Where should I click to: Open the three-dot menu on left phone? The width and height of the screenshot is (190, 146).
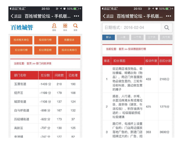77,16
